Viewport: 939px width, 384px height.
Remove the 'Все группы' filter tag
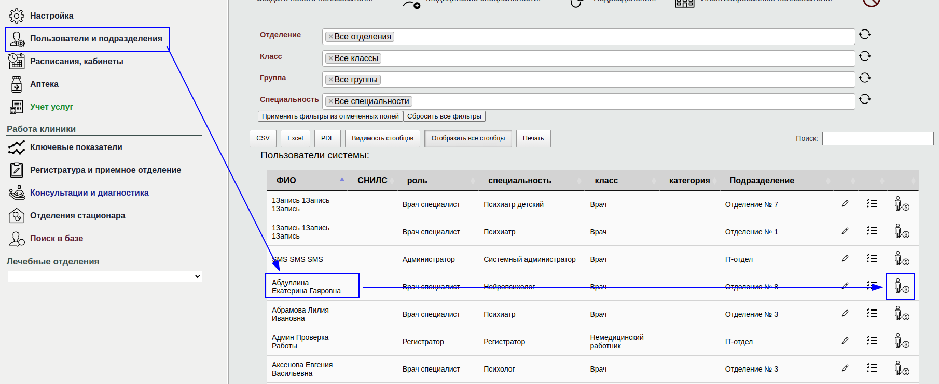click(x=330, y=80)
